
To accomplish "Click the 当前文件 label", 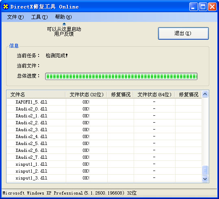I will pyautogui.click(x=28, y=66).
